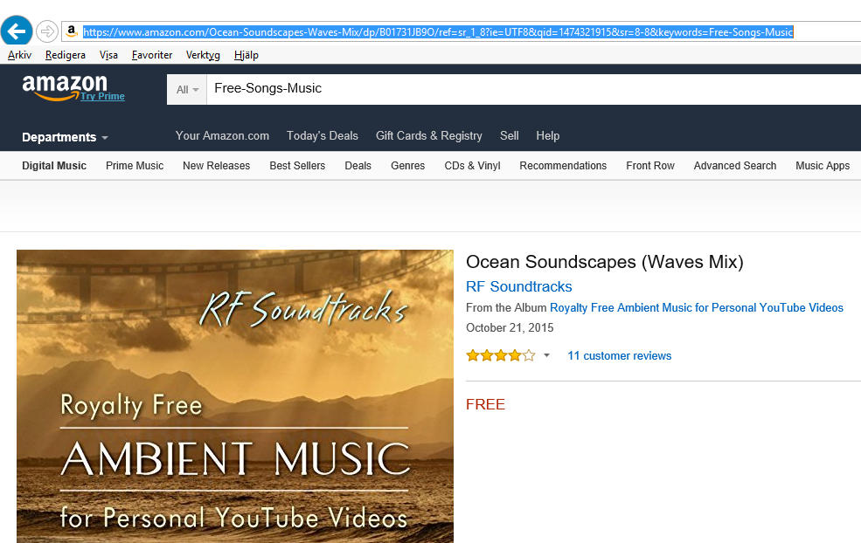Select the URL address bar field

click(462, 31)
